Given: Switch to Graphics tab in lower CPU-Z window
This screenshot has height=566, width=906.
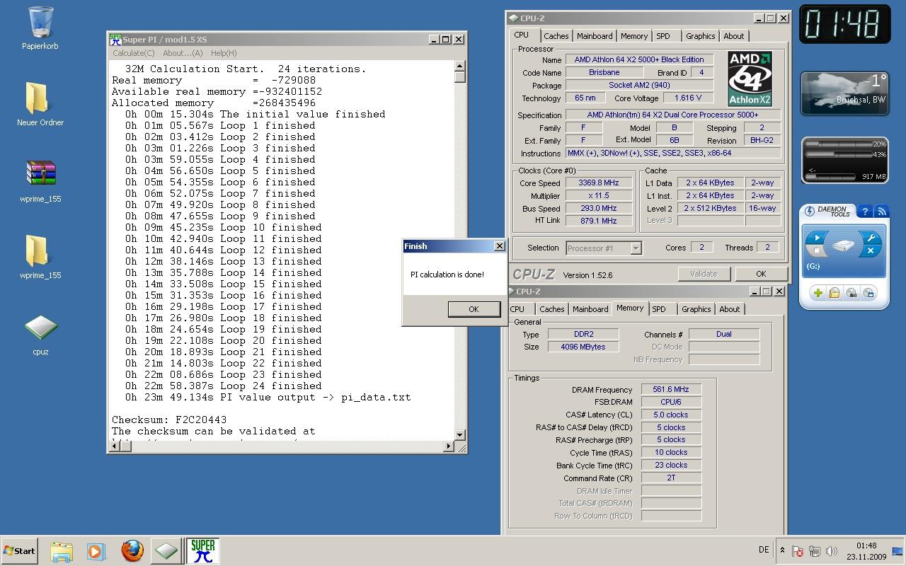Looking at the screenshot, I should (696, 309).
